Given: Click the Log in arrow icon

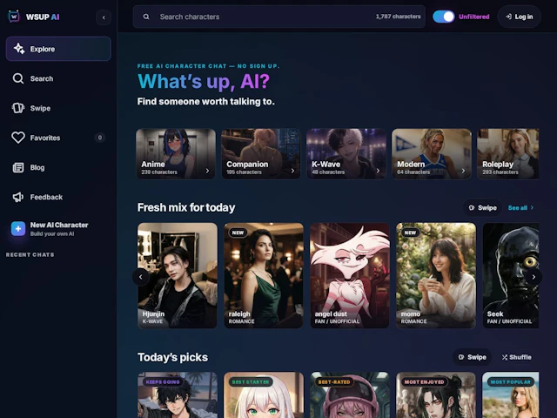Looking at the screenshot, I should pyautogui.click(x=508, y=17).
